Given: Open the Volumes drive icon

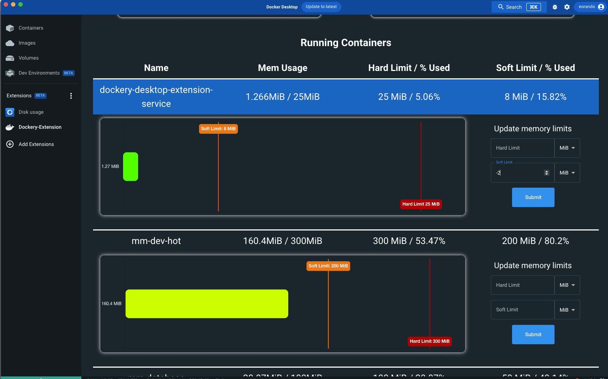Looking at the screenshot, I should (10, 58).
